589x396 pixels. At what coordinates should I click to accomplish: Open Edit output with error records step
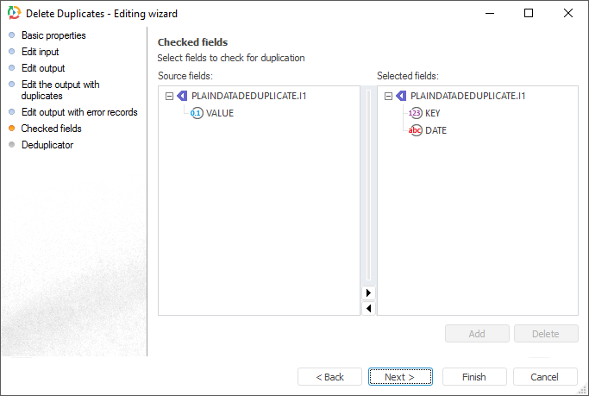79,112
